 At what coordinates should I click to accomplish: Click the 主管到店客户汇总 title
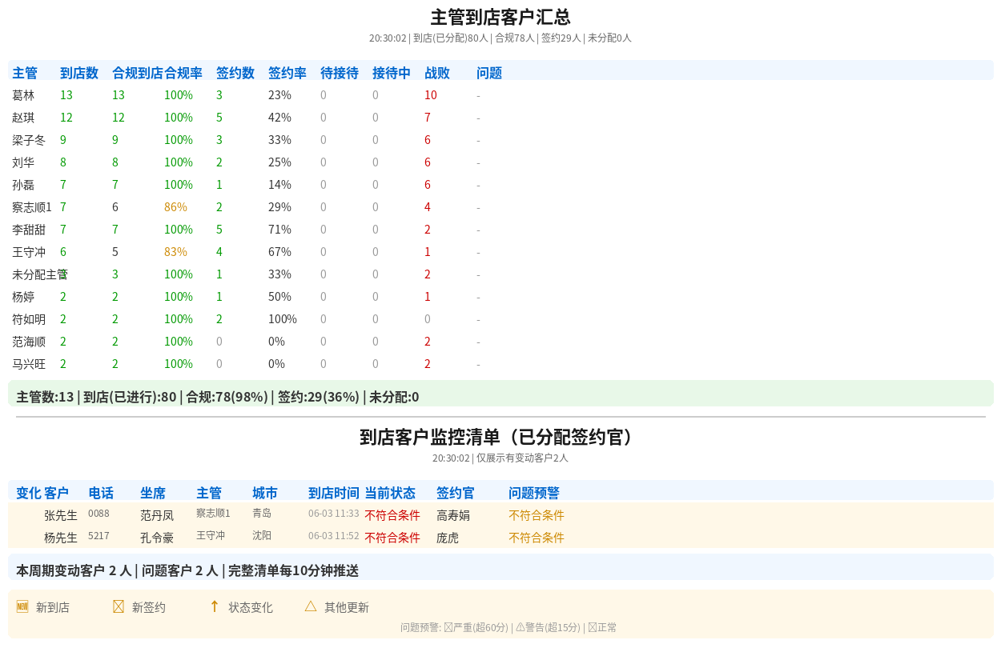tap(500, 17)
